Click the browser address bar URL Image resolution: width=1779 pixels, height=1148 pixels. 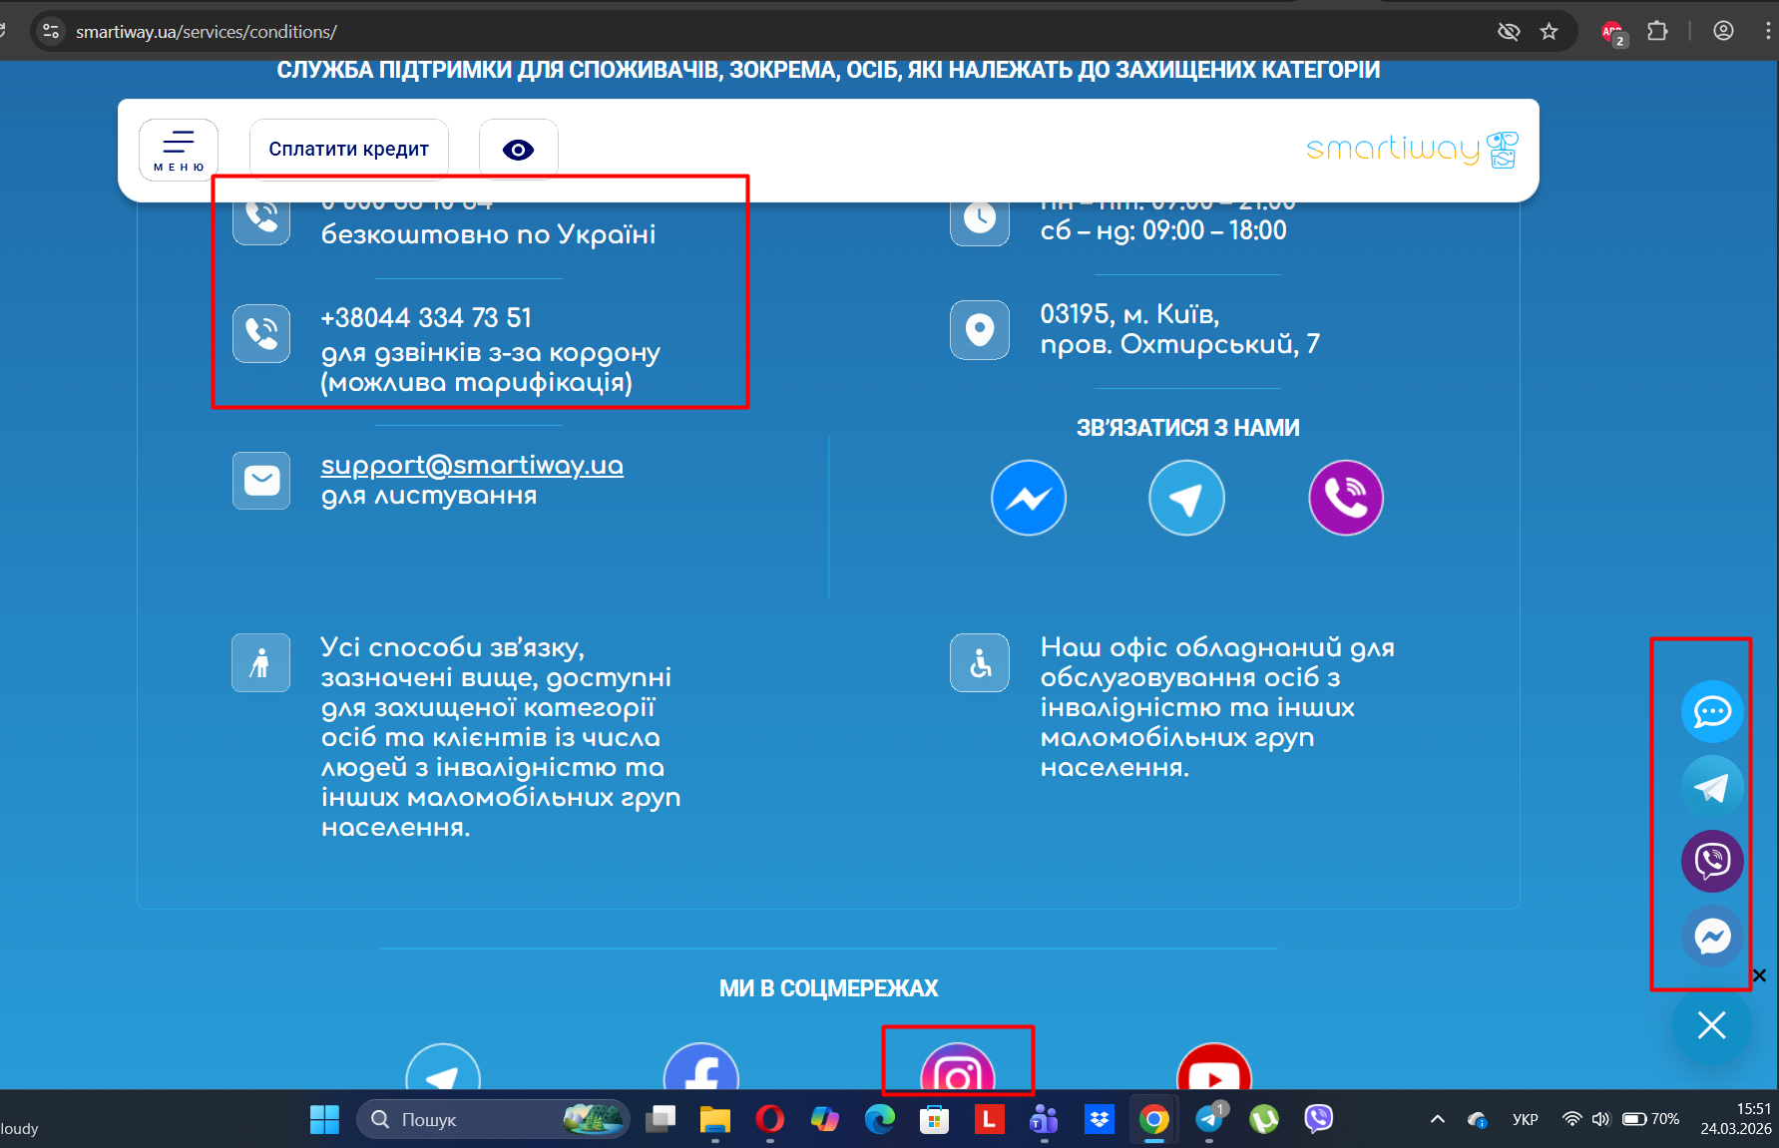click(x=207, y=32)
